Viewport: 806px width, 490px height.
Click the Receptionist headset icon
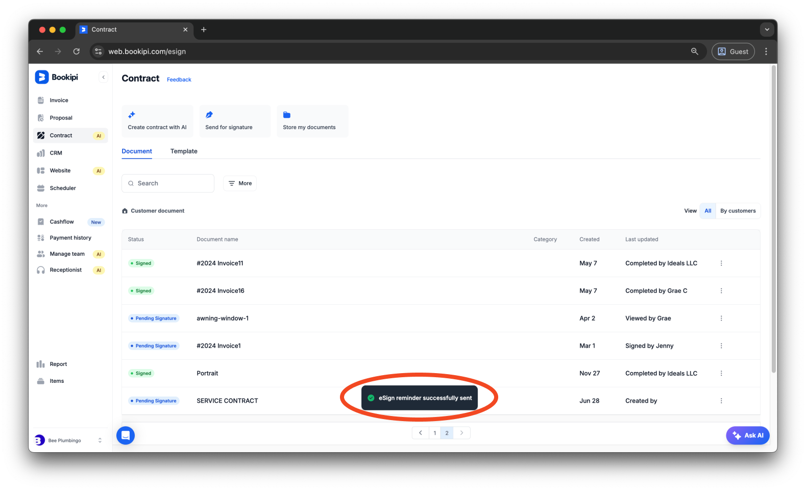tap(41, 270)
